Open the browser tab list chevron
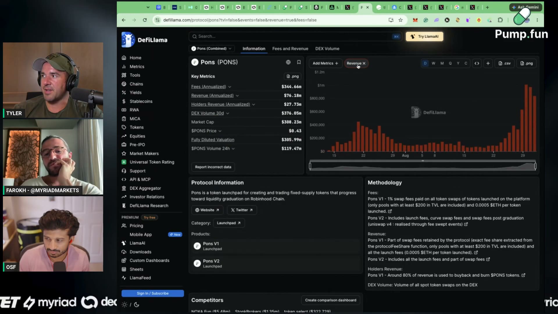 148,7
